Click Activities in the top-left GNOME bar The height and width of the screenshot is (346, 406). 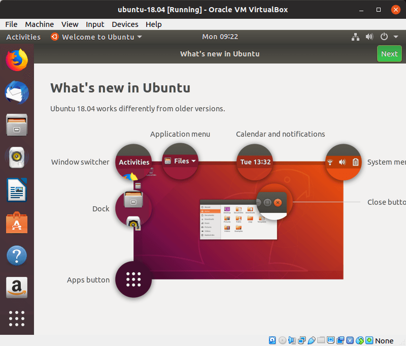coord(23,37)
